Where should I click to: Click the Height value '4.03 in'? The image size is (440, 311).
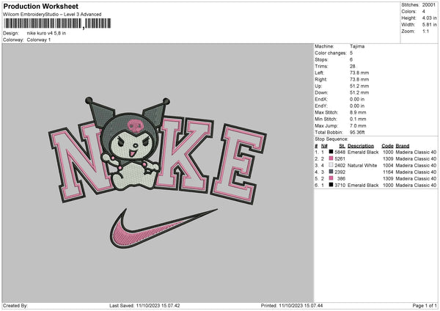(x=429, y=18)
